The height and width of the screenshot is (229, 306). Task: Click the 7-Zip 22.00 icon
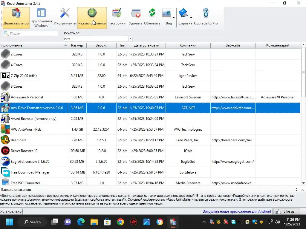coord(5,75)
